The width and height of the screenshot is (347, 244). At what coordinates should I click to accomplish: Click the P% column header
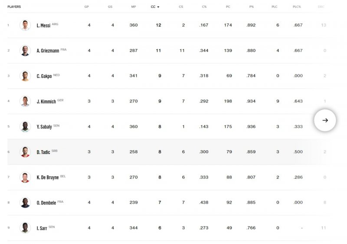tap(252, 7)
